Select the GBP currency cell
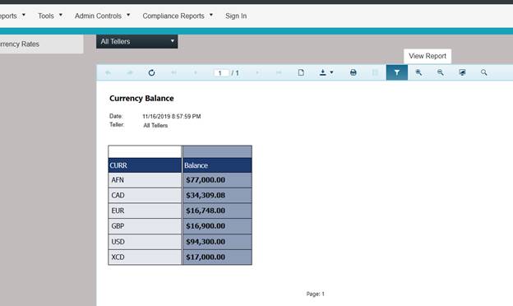Screen dimensions: 513x306 pos(145,226)
